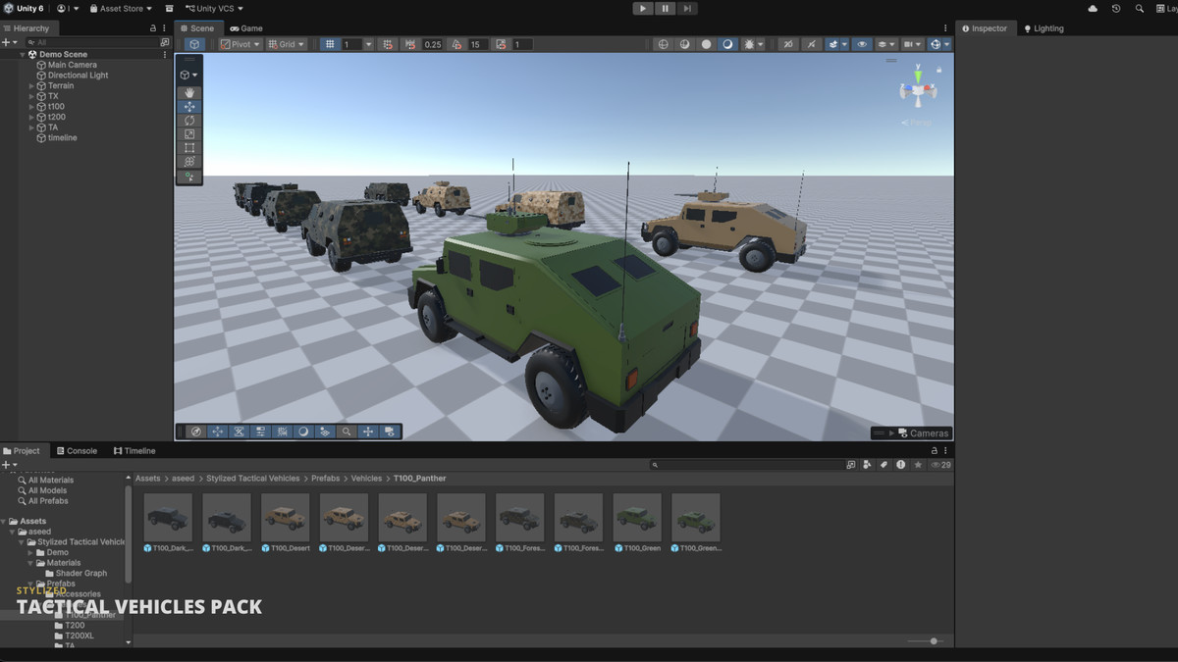The width and height of the screenshot is (1178, 662).
Task: Click the Hierarchy search field
Action: [x=92, y=42]
